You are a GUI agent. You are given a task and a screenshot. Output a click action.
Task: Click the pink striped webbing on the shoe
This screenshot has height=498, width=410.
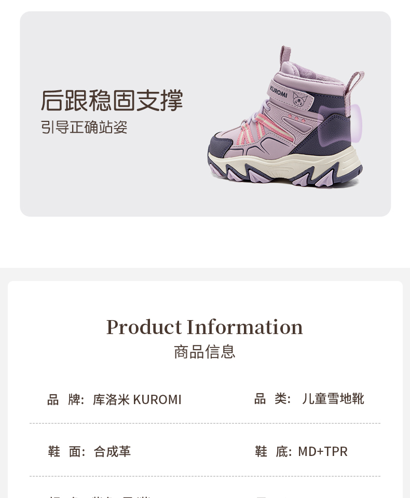[261, 129]
